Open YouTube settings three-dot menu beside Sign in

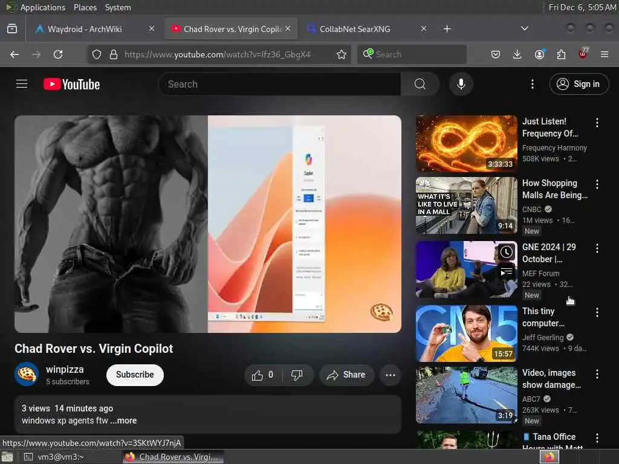click(x=532, y=84)
